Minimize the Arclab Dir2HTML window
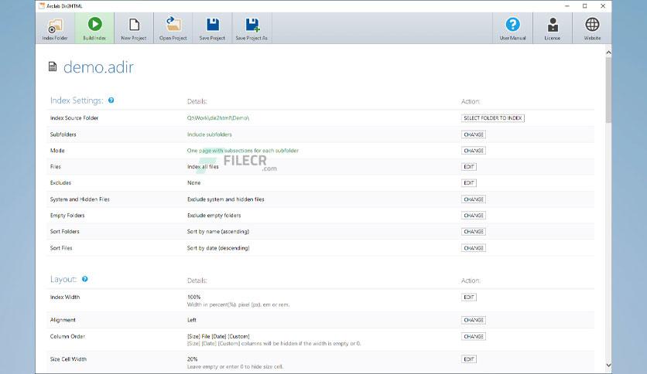 (567, 6)
